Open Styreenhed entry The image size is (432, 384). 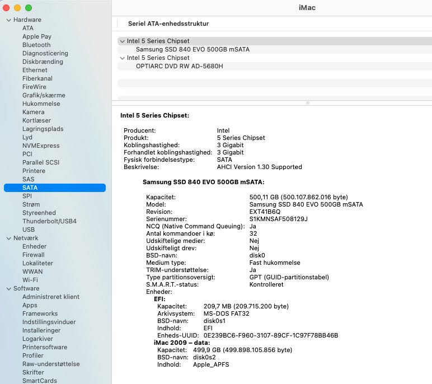click(x=39, y=213)
